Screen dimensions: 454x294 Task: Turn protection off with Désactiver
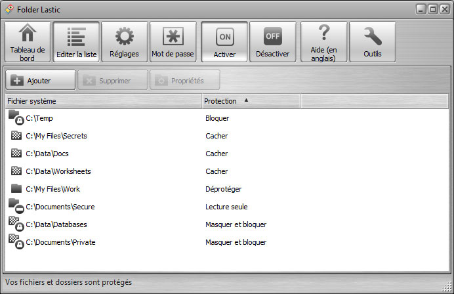click(273, 42)
